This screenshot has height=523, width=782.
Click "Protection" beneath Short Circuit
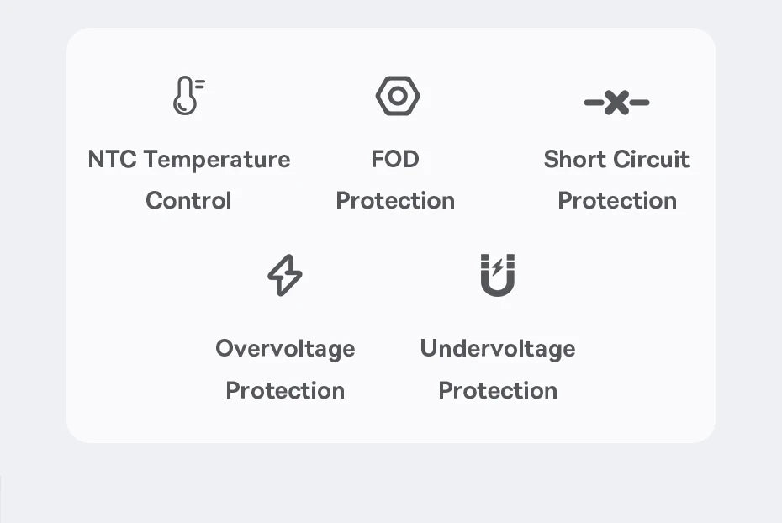pos(617,201)
